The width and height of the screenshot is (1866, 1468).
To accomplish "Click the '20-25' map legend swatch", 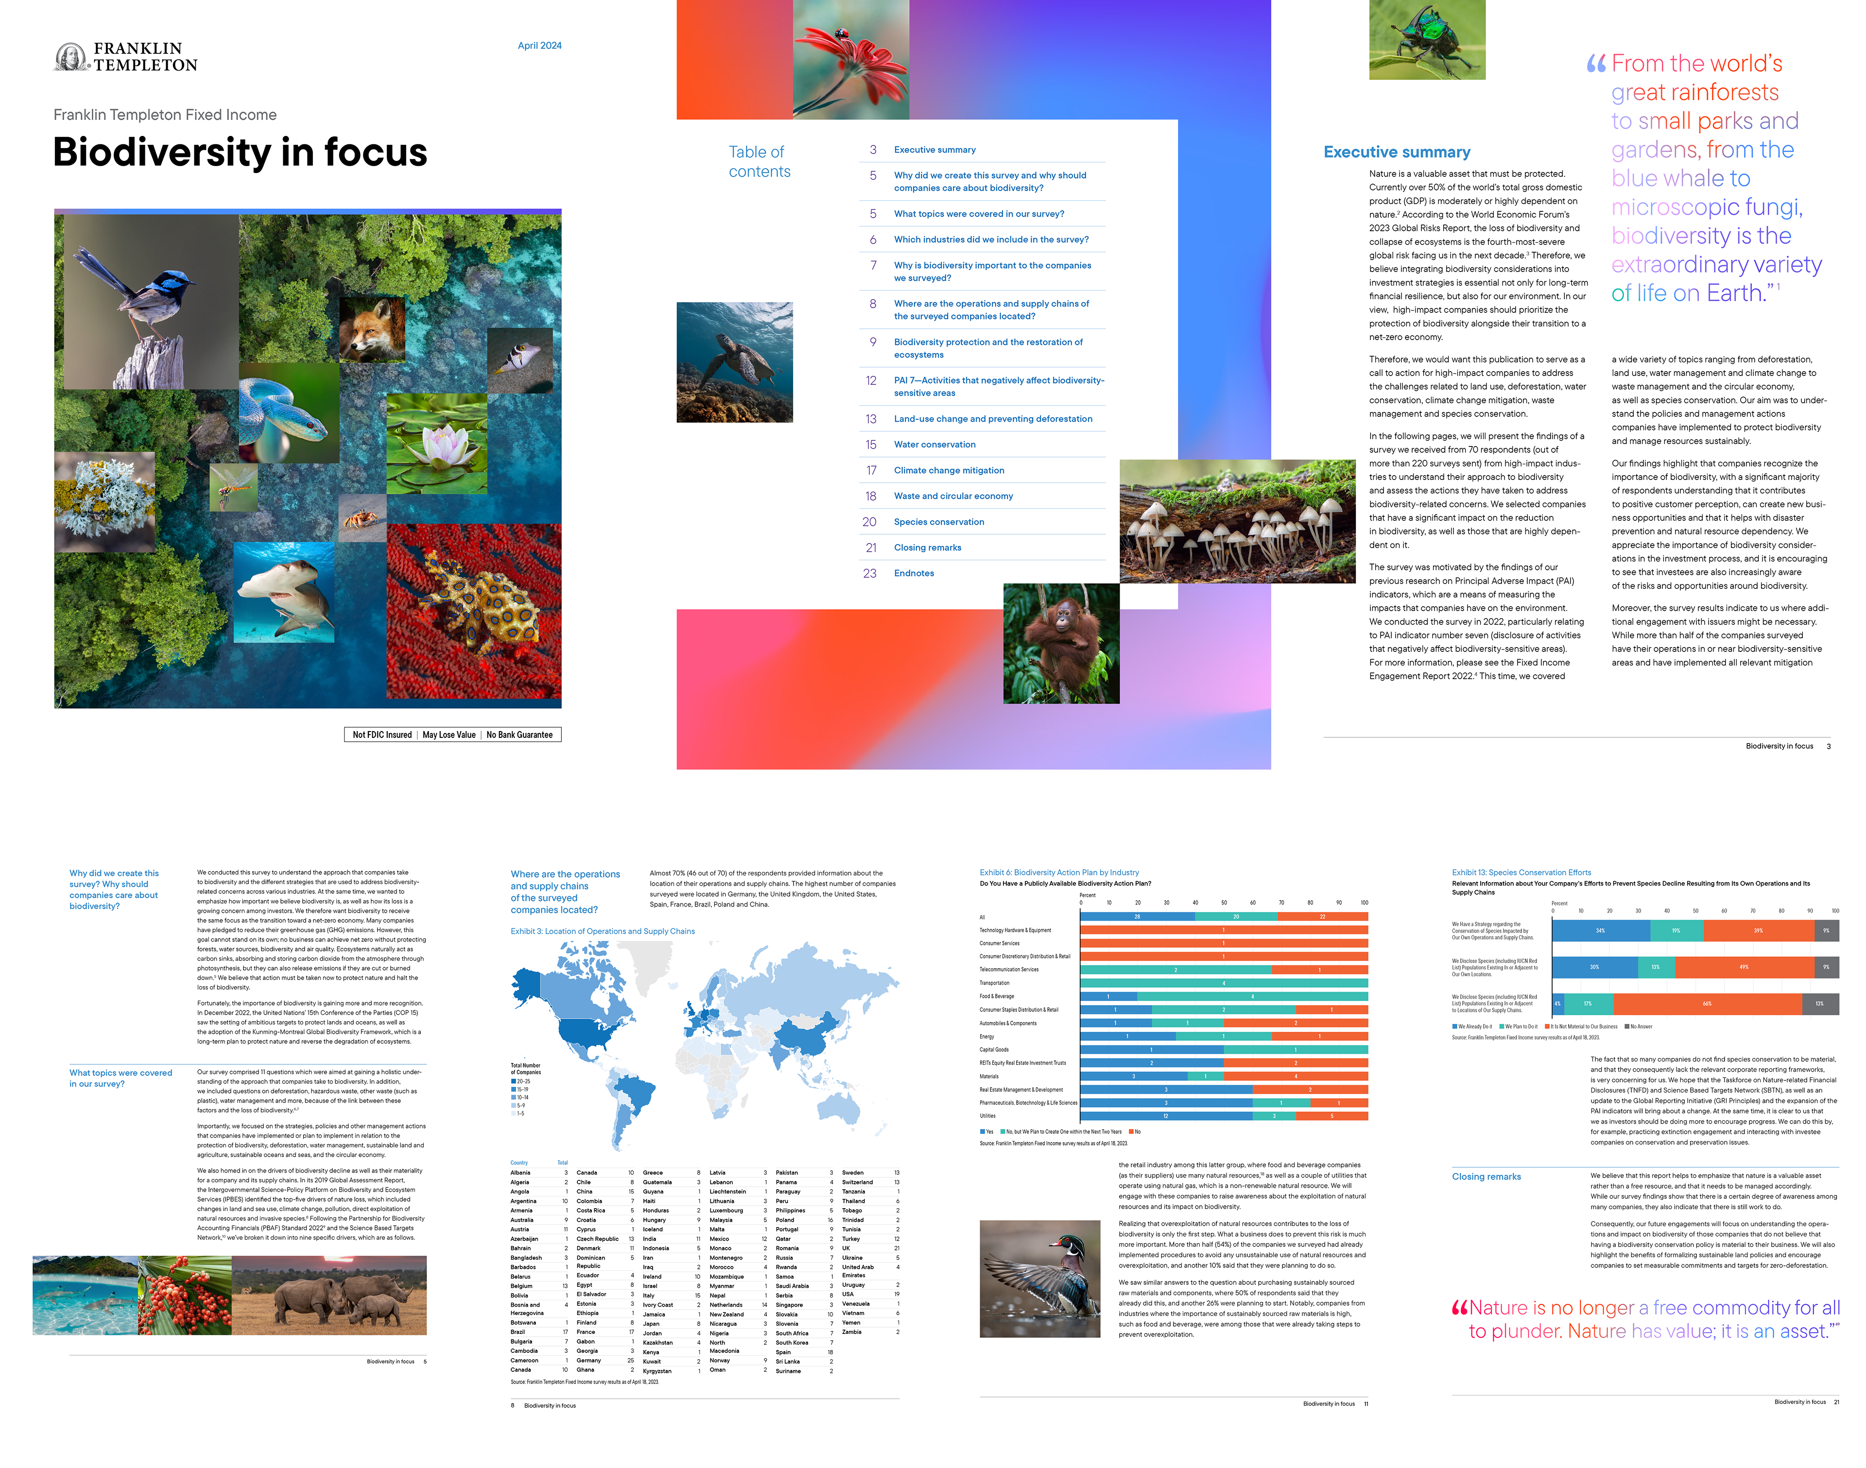I will 513,1081.
